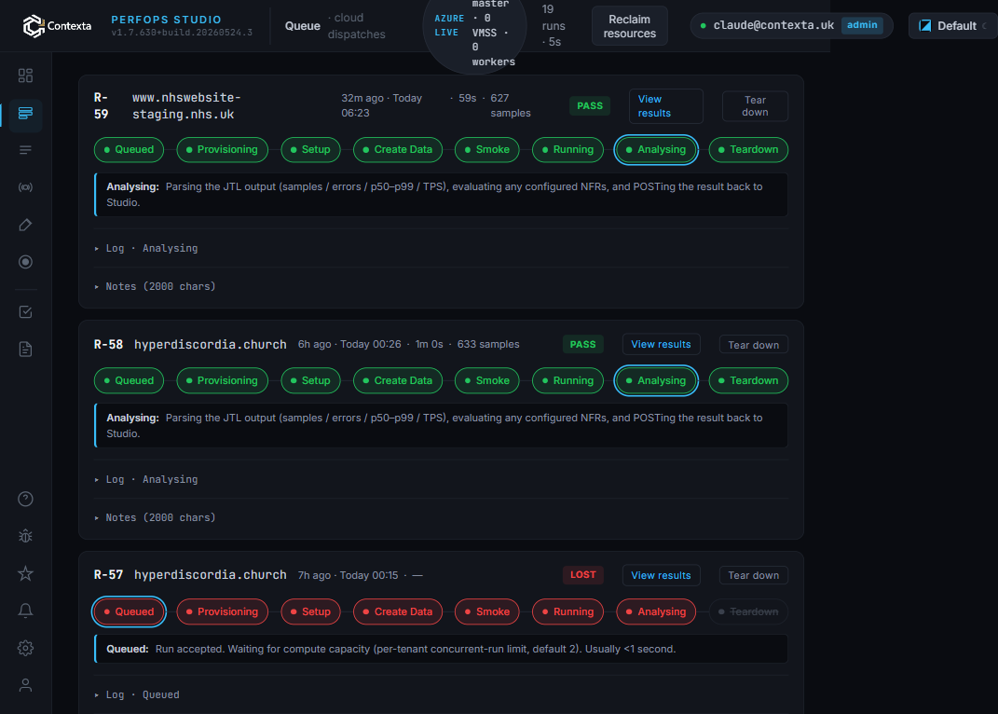Image resolution: width=998 pixels, height=714 pixels.
Task: Open the bug report icon in sidebar
Action: point(25,536)
